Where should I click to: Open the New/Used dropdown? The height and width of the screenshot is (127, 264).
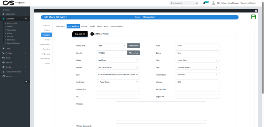(112, 46)
